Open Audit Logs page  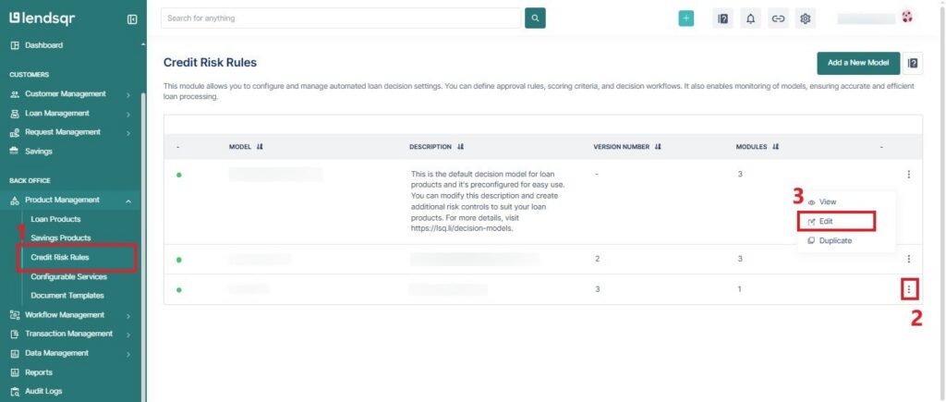click(43, 391)
